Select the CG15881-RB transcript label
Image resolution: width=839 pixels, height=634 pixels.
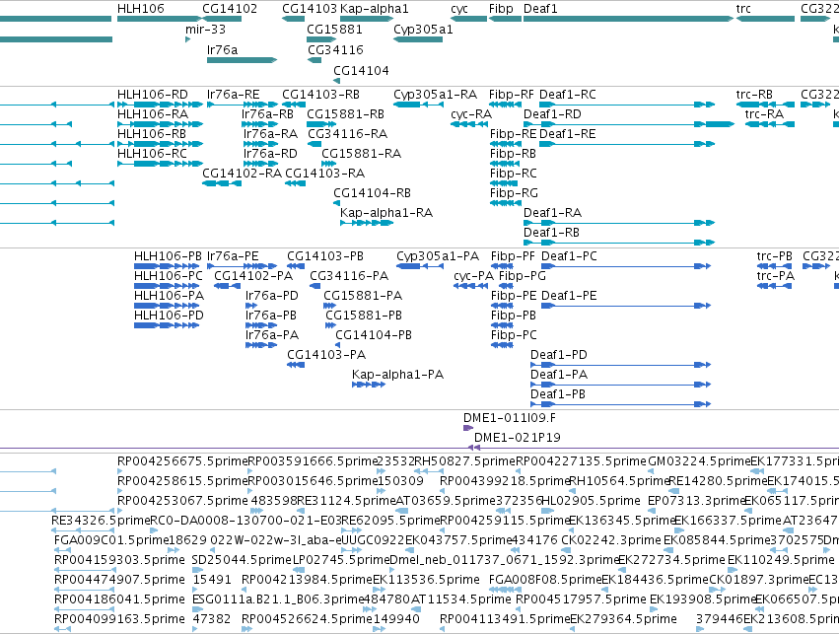(x=346, y=114)
